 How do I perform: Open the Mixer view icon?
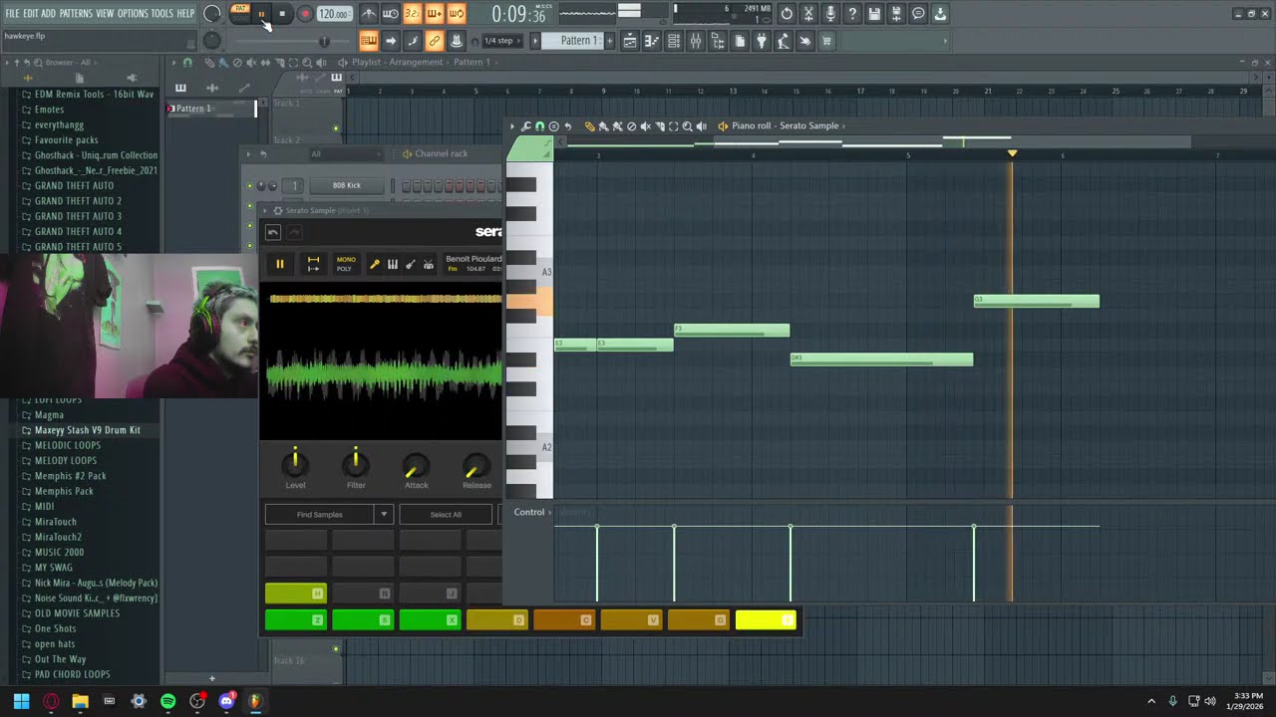coord(696,41)
